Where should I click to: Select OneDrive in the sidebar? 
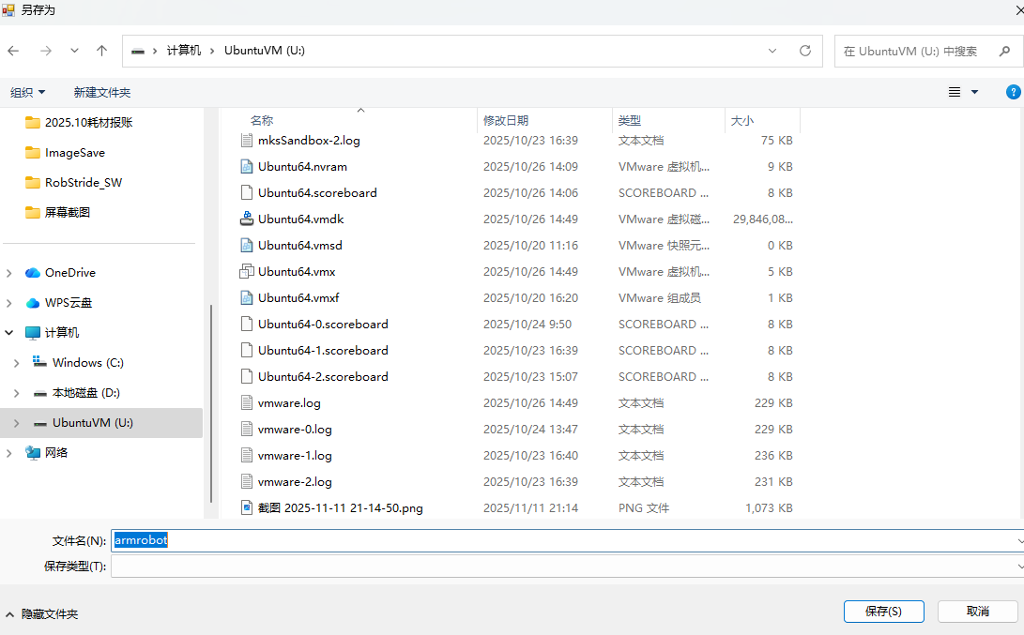pos(69,273)
